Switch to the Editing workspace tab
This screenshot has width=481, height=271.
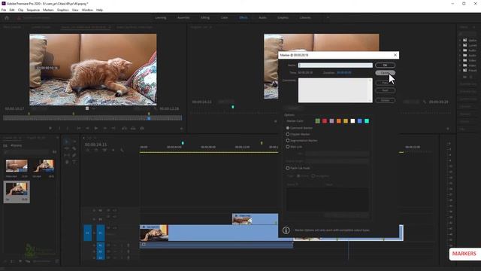[205, 18]
